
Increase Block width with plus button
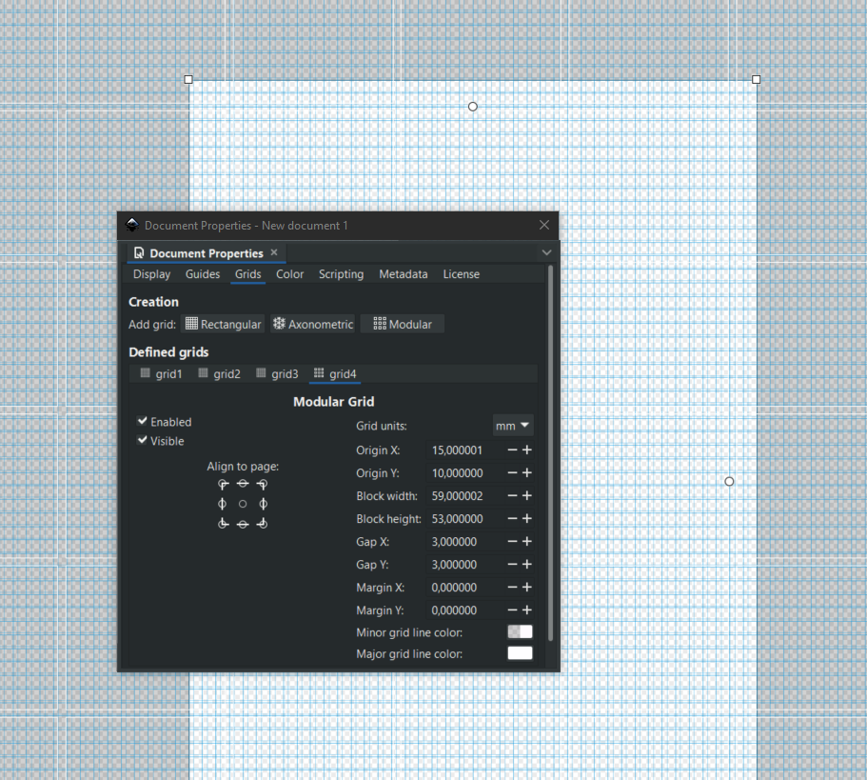coord(527,495)
